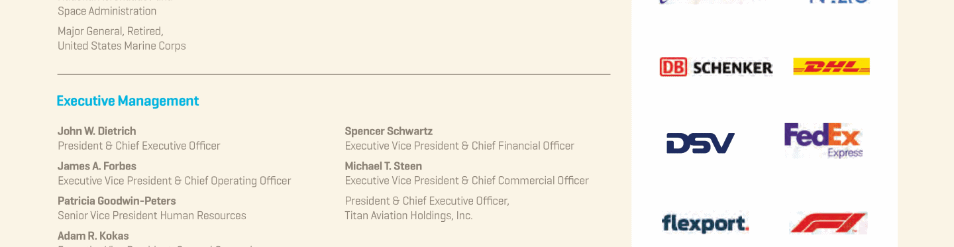This screenshot has height=247, width=954.
Task: Click the DB Schenker logo
Action: pos(716,67)
